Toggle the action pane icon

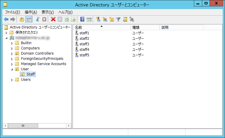click(89, 19)
